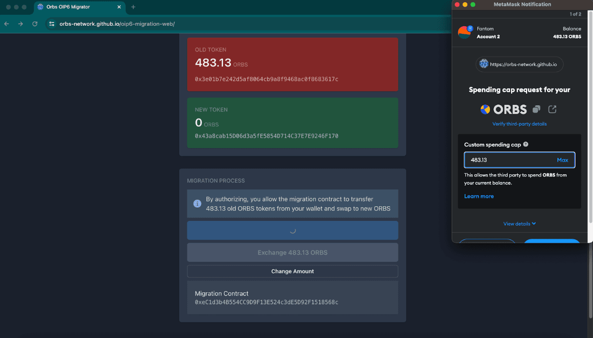
Task: Close the Orbs OIP6 Migrator tab
Action: tap(119, 7)
